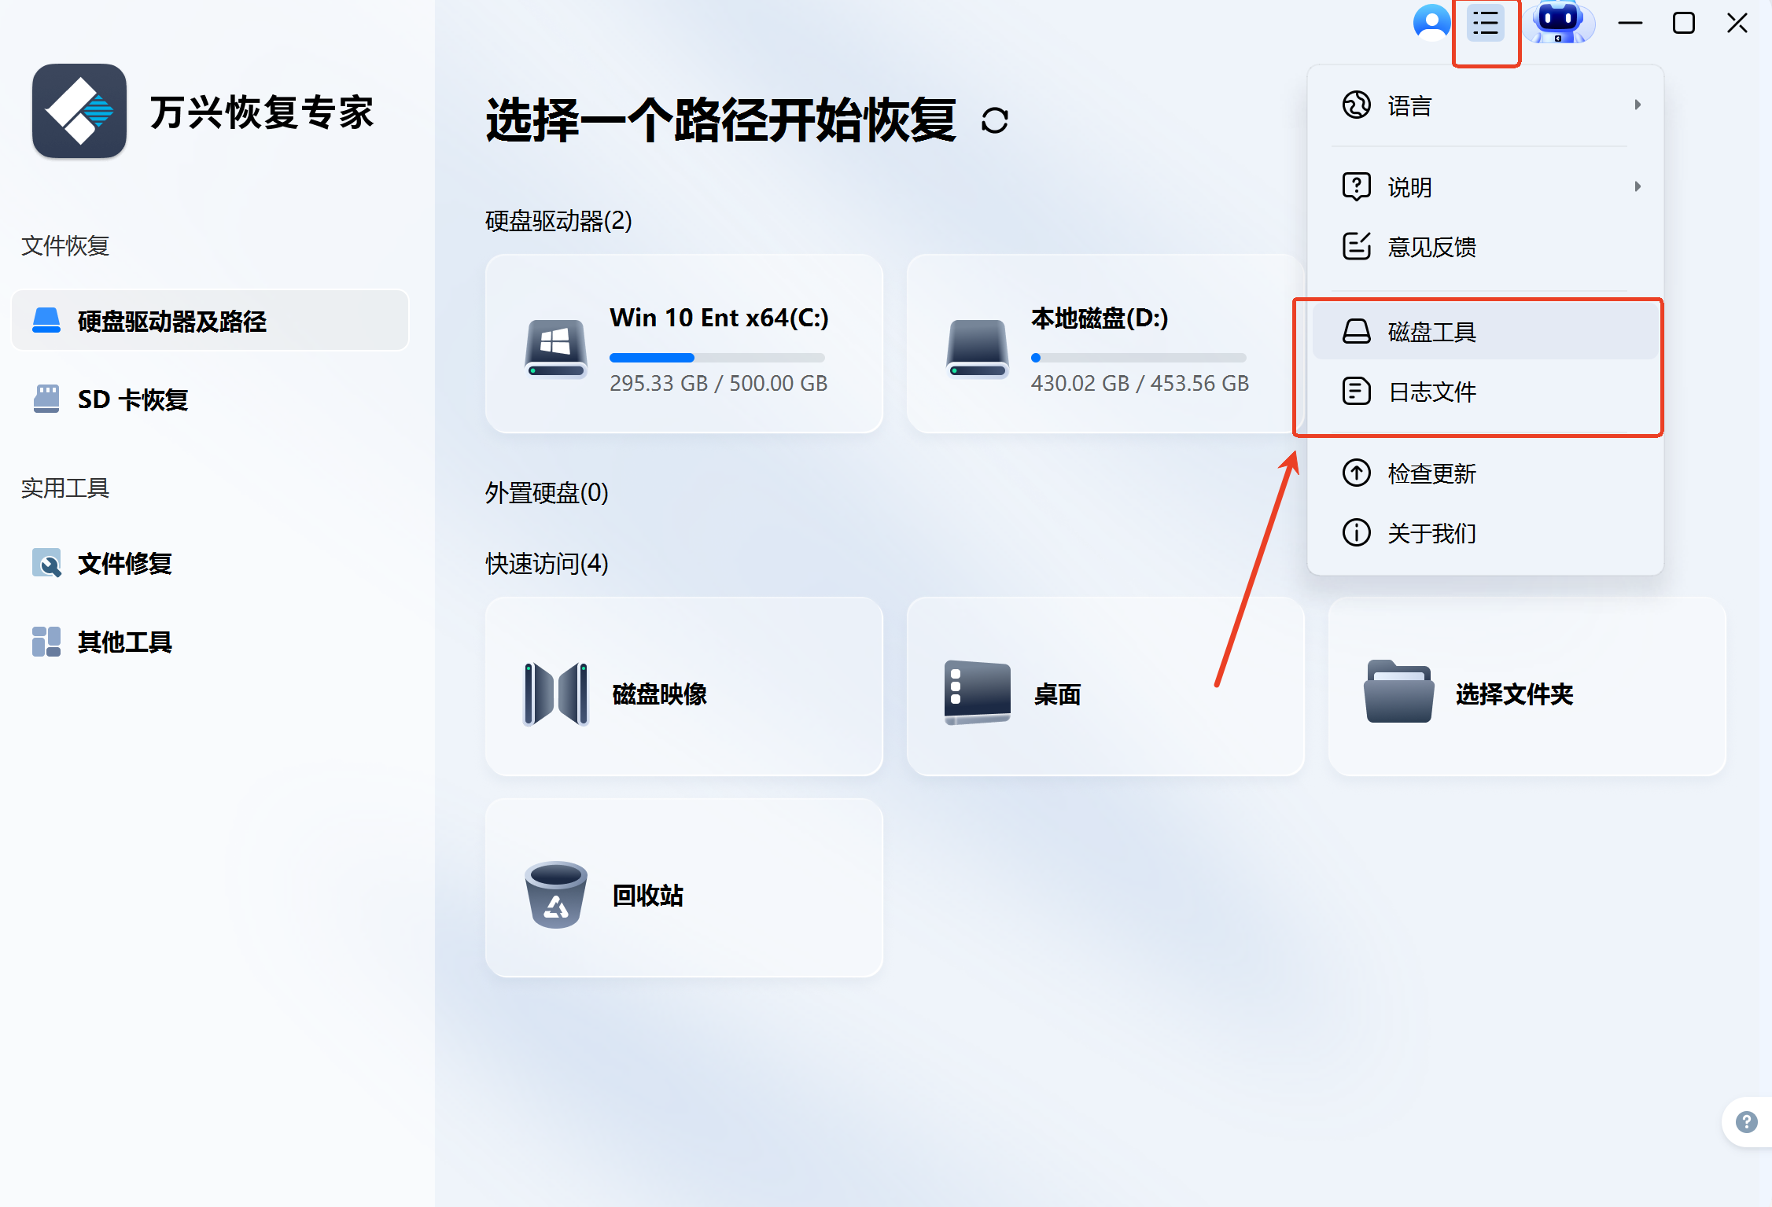This screenshot has height=1207, width=1772.
Task: Click the 硬盘驱动器(2) section heading
Action: (x=558, y=221)
